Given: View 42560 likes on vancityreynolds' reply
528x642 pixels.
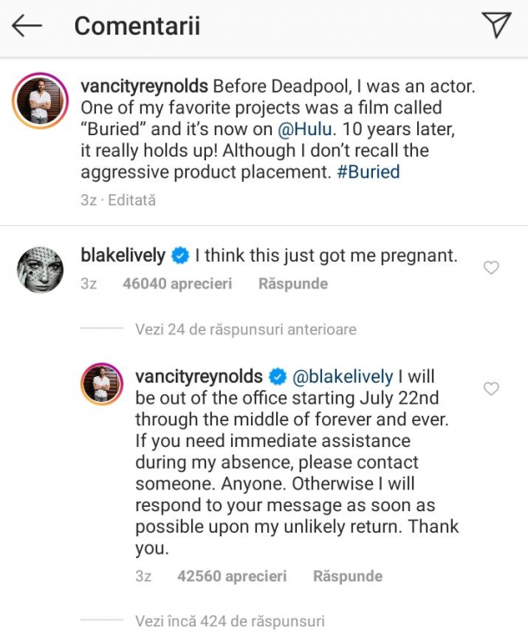Looking at the screenshot, I should pos(232,575).
